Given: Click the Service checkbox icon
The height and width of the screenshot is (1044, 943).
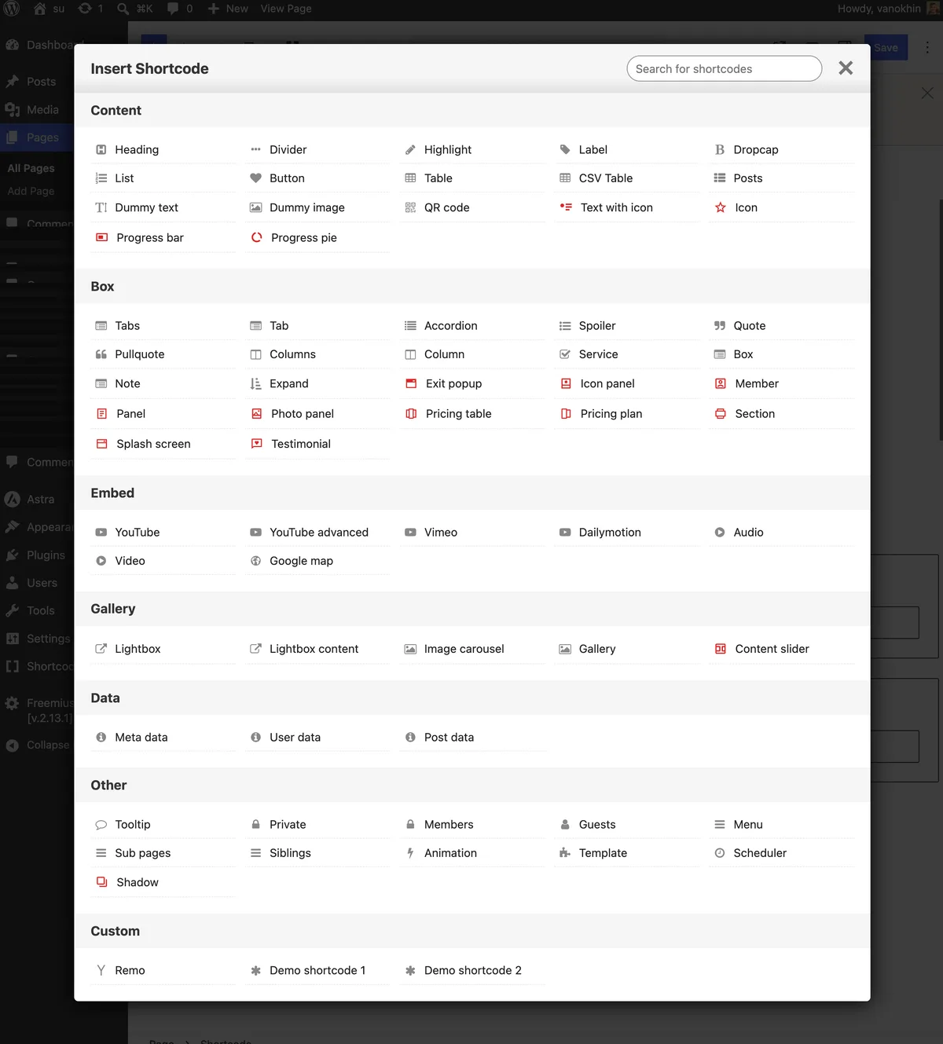Looking at the screenshot, I should click(565, 354).
